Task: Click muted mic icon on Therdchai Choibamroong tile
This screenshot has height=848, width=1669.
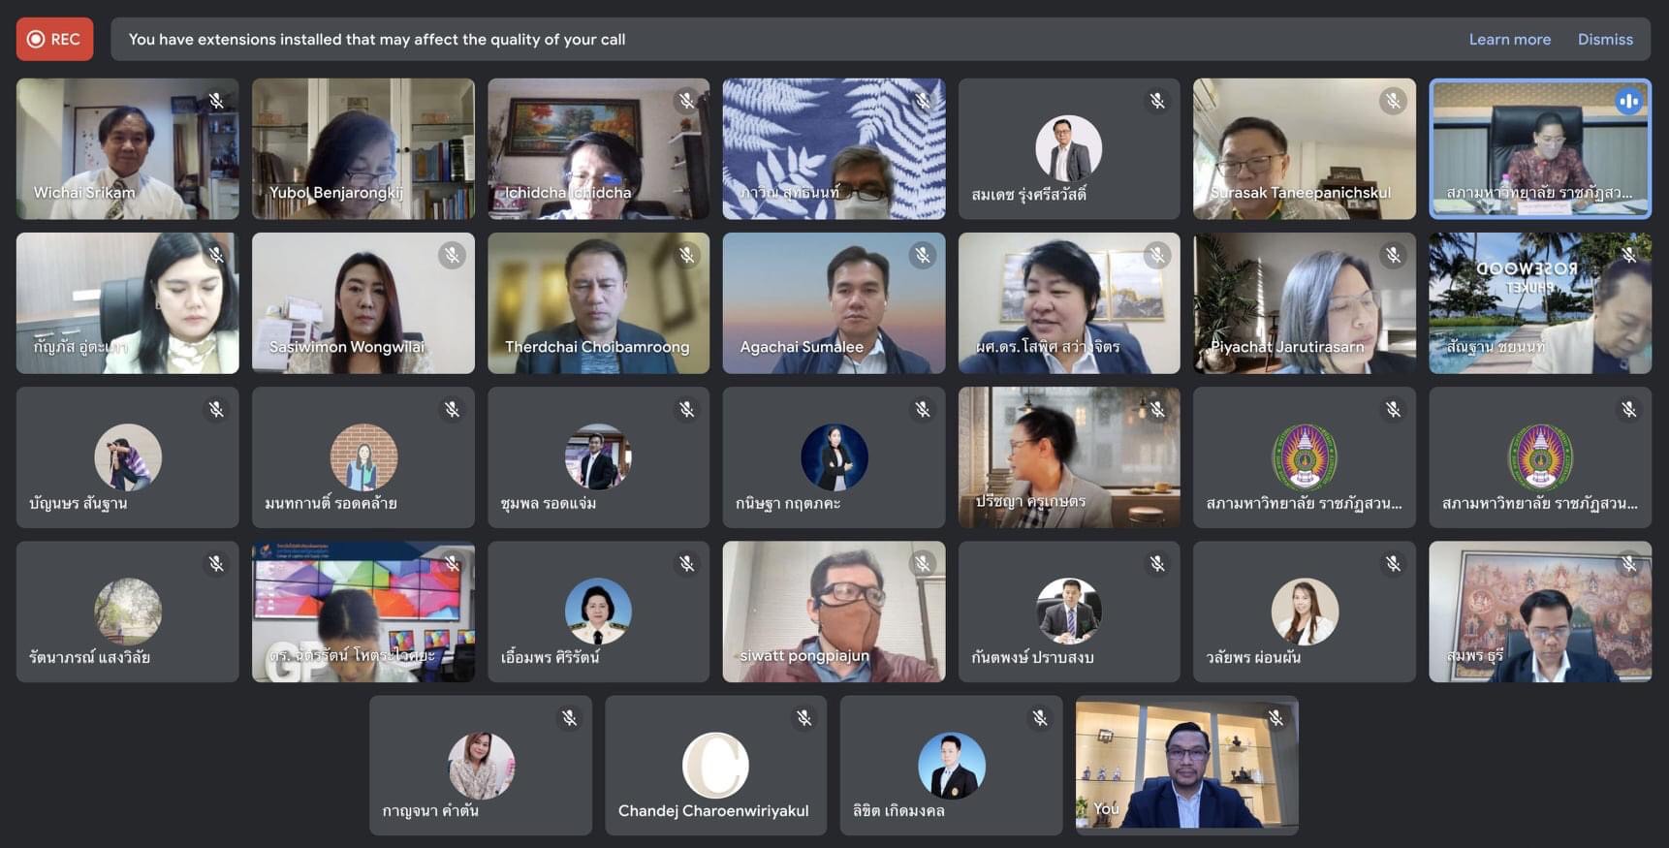Action: (x=687, y=255)
